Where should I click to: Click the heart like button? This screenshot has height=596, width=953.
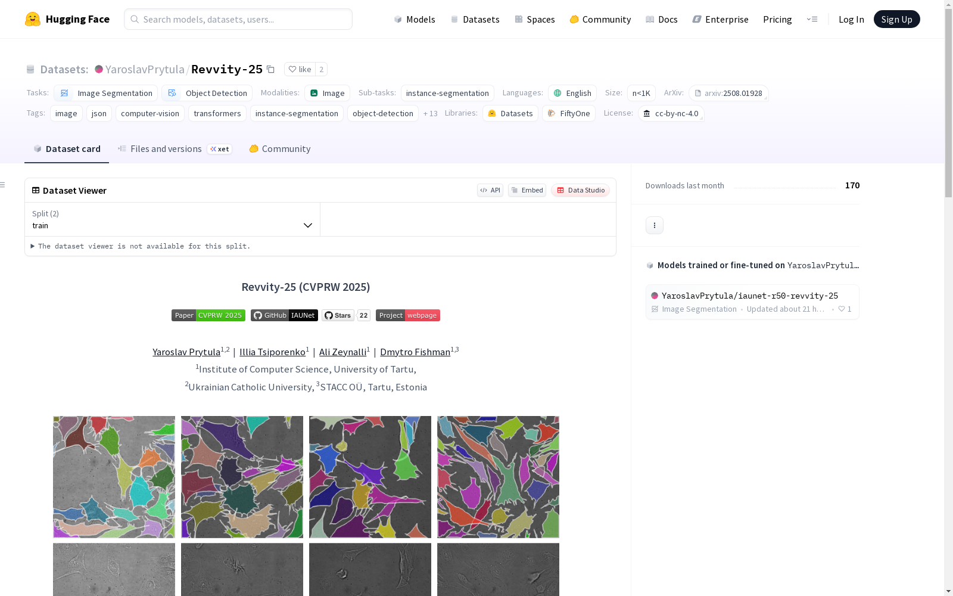[300, 69]
